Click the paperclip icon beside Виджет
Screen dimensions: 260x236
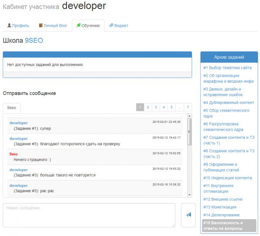pyautogui.click(x=111, y=26)
